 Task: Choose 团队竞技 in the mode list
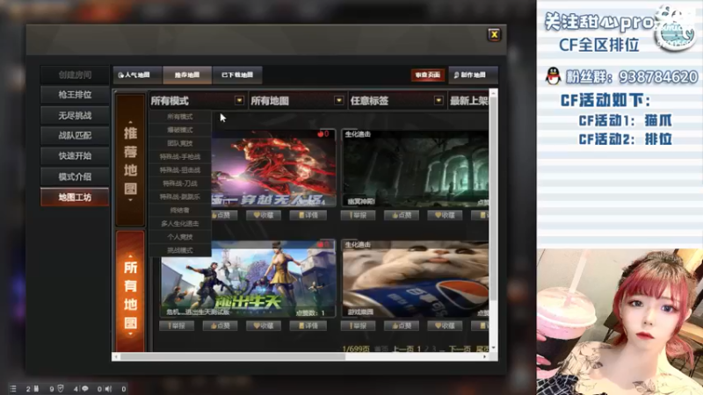point(180,143)
